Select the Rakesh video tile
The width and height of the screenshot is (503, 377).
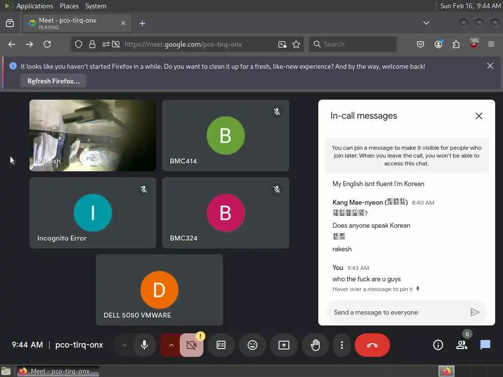[93, 135]
